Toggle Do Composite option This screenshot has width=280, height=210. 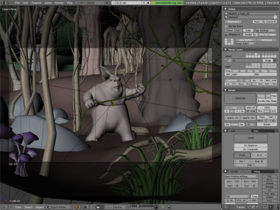click(x=251, y=149)
